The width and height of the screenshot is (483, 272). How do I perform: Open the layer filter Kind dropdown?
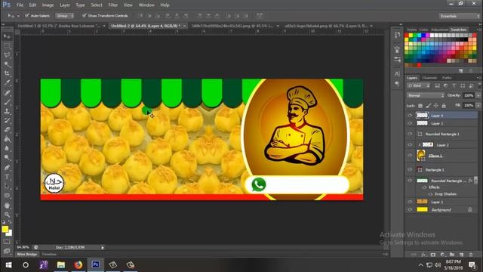(418, 85)
